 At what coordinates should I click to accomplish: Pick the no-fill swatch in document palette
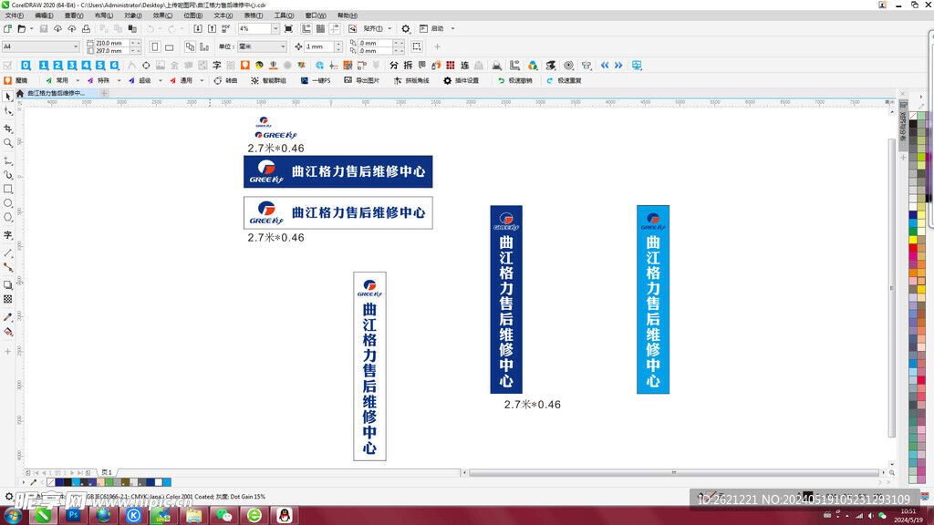pos(51,482)
